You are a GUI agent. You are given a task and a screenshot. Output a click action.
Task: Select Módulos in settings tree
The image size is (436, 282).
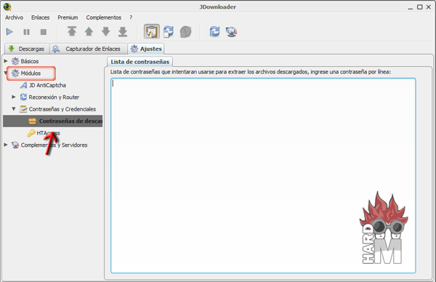click(x=31, y=73)
